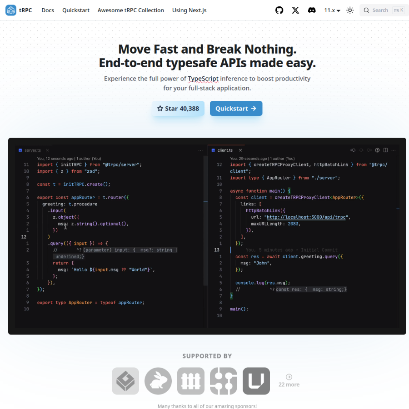
Task: Open the rabbit sponsor logo
Action: (x=158, y=381)
